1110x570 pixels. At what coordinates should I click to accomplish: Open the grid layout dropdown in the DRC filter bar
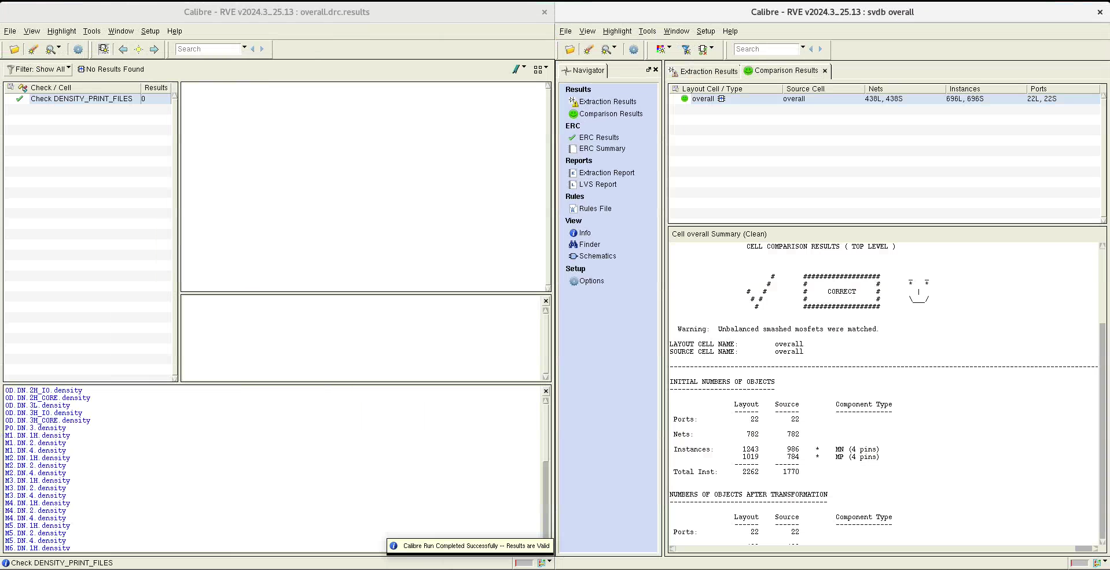click(541, 69)
